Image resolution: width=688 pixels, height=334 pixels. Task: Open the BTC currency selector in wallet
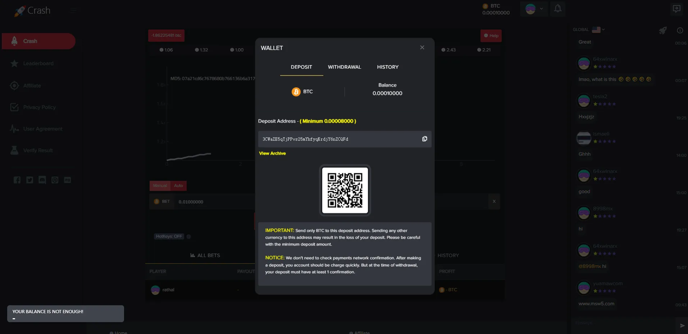pyautogui.click(x=302, y=92)
